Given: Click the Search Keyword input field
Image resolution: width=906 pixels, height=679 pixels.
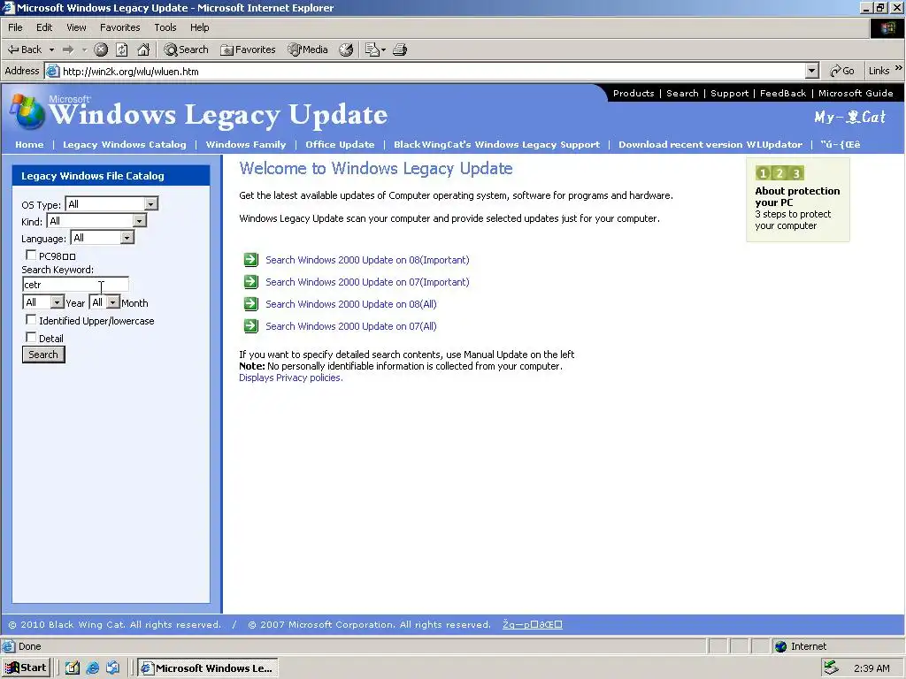Looking at the screenshot, I should (75, 284).
